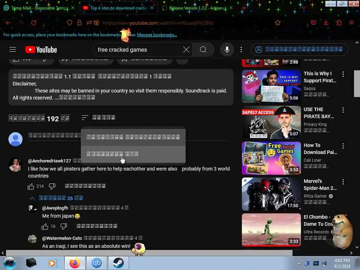The height and width of the screenshot is (270, 360).
Task: Open the Pocket save icon
Action: [x=313, y=22]
